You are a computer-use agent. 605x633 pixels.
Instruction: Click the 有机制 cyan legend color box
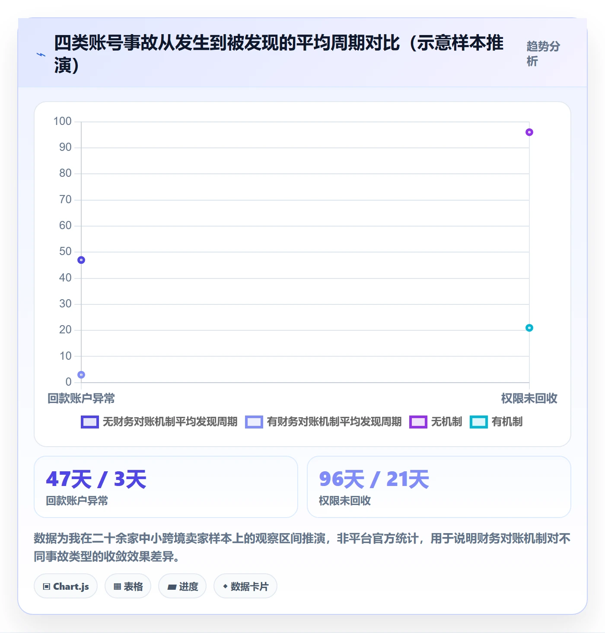(479, 422)
